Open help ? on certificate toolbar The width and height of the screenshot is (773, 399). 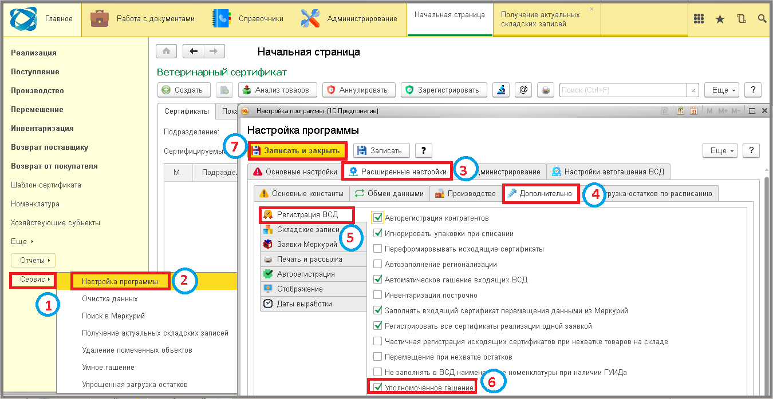click(x=753, y=90)
